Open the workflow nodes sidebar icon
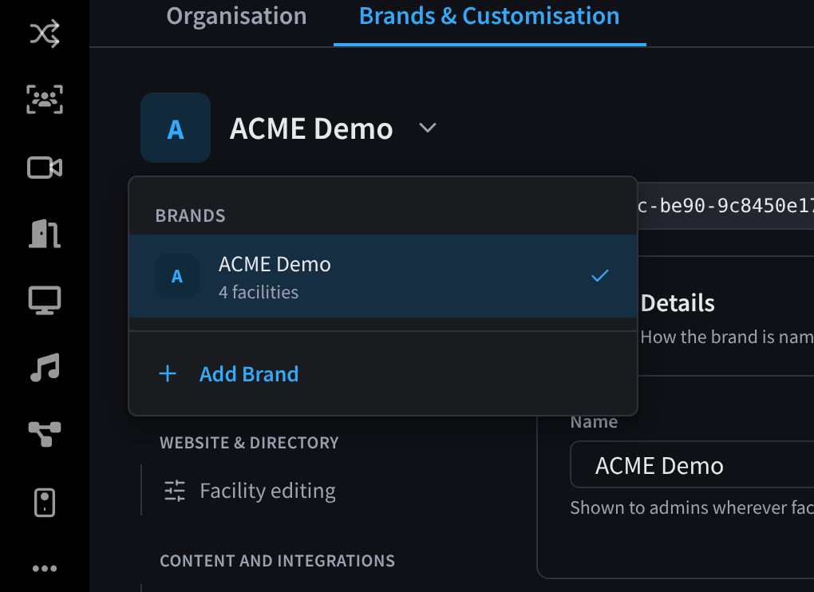The image size is (814, 592). point(45,434)
